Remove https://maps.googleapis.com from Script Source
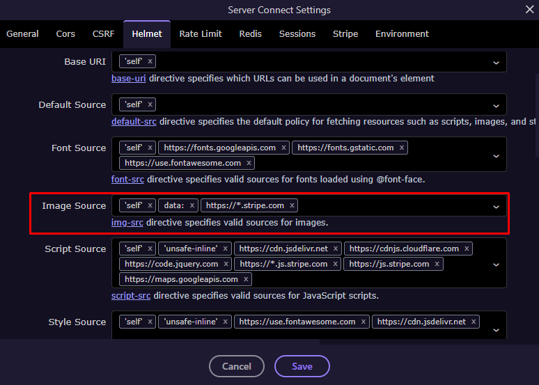 (247, 279)
